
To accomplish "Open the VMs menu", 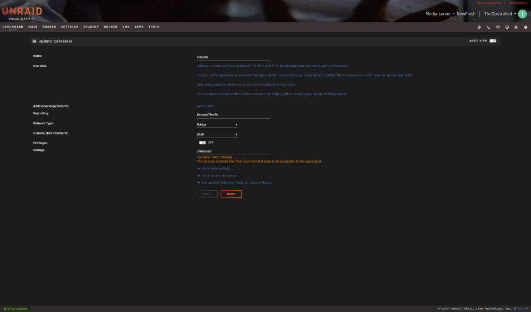I will click(126, 27).
